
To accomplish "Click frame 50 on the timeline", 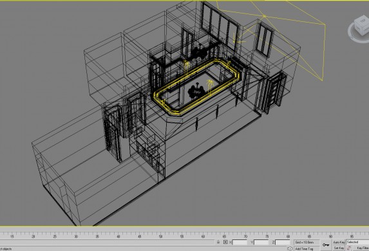I will [161, 236].
